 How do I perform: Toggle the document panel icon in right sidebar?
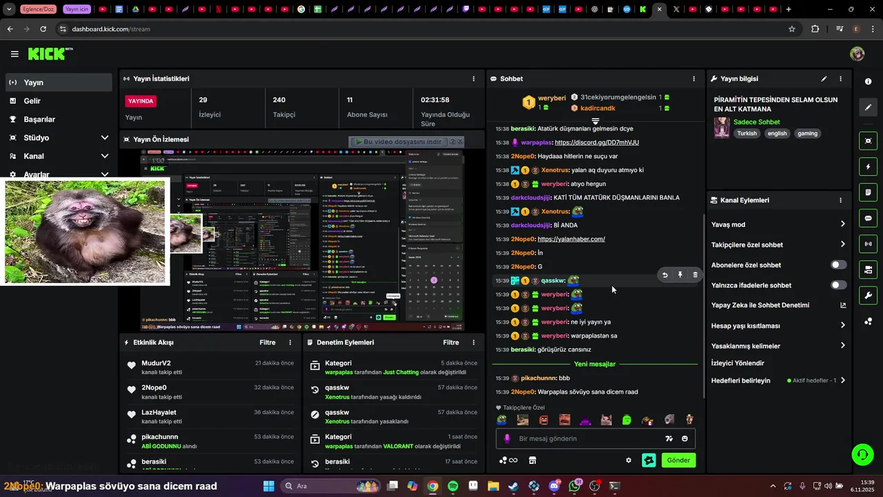tap(868, 193)
